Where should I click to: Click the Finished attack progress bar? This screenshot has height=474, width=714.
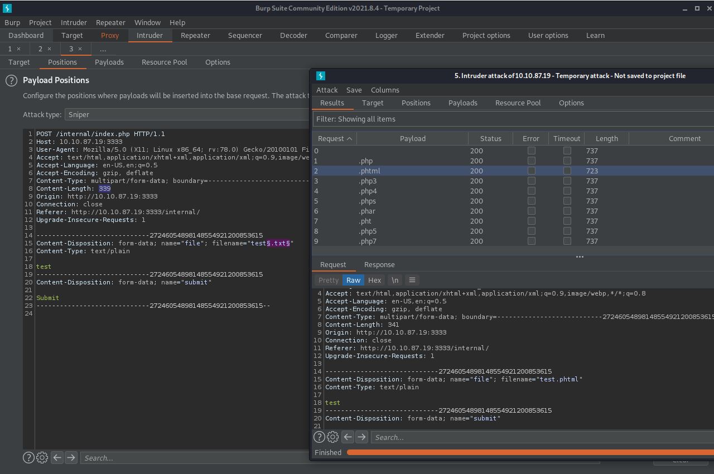point(530,452)
